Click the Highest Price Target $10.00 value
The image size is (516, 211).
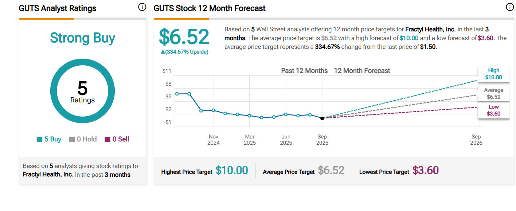[x=232, y=170]
